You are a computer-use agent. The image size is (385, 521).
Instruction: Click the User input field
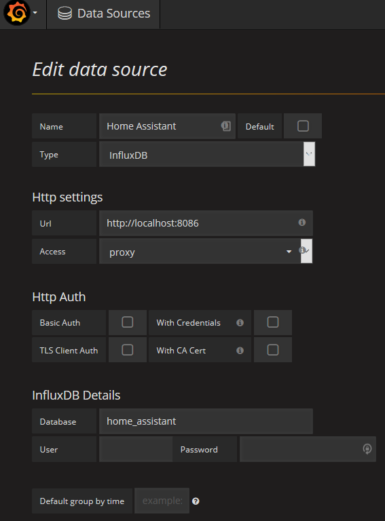pos(136,449)
